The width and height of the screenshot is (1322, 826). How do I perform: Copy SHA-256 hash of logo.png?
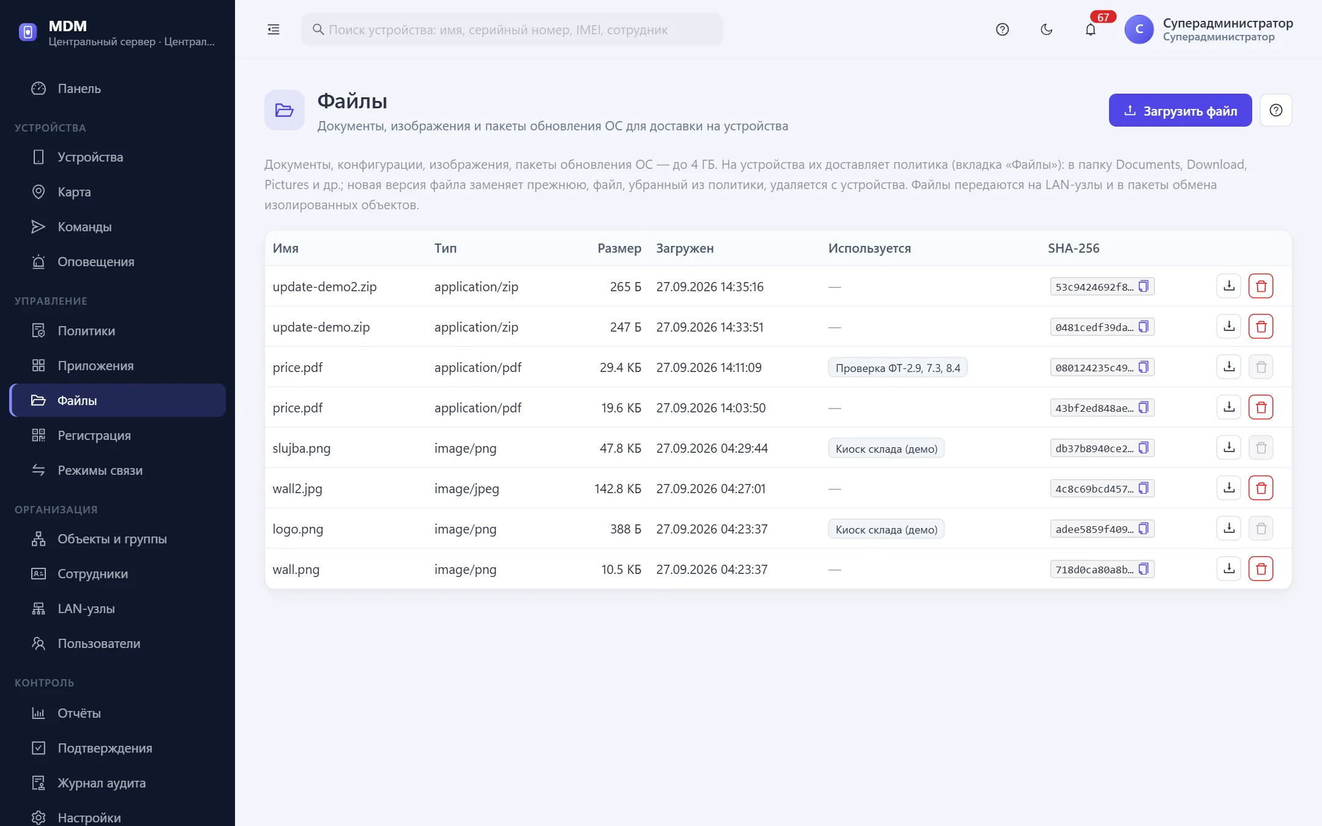[x=1143, y=529]
